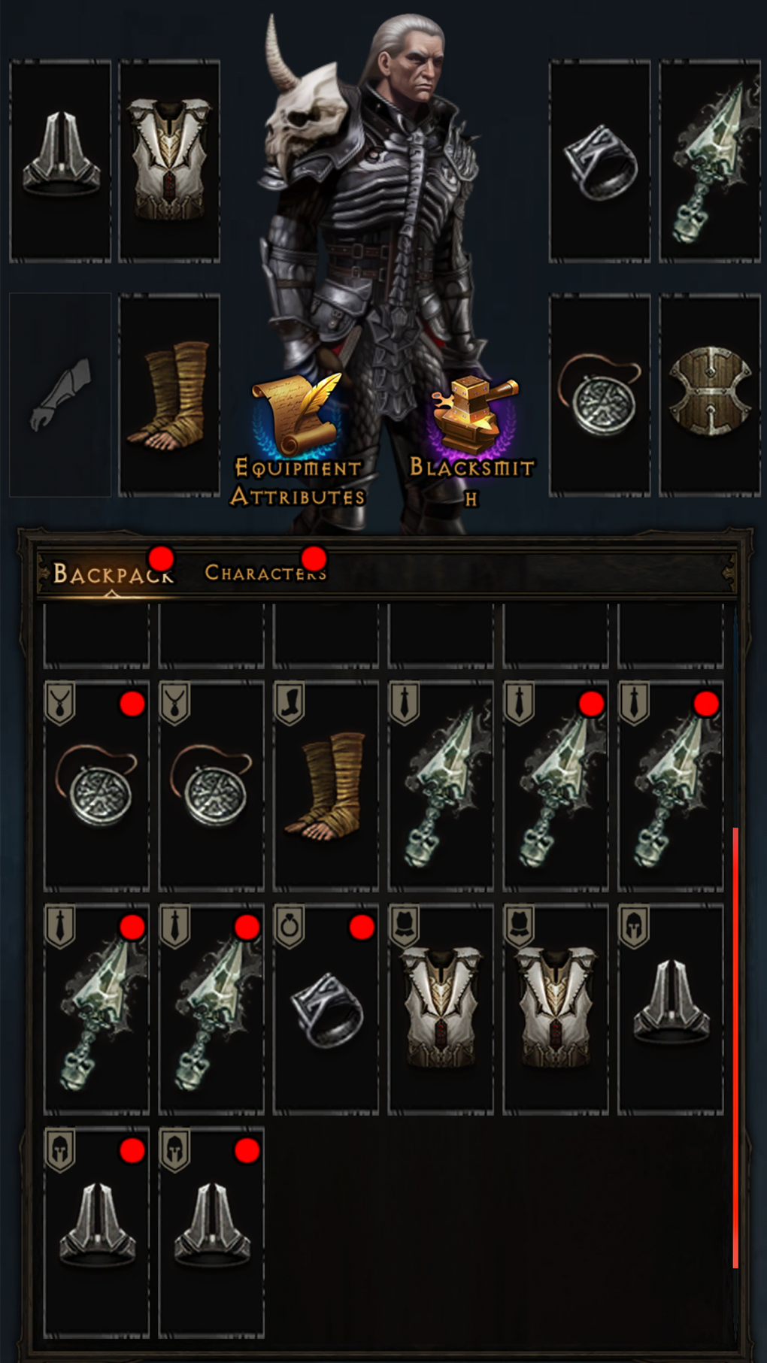Switch to the Characters tab
The height and width of the screenshot is (1363, 767).
[x=265, y=573]
